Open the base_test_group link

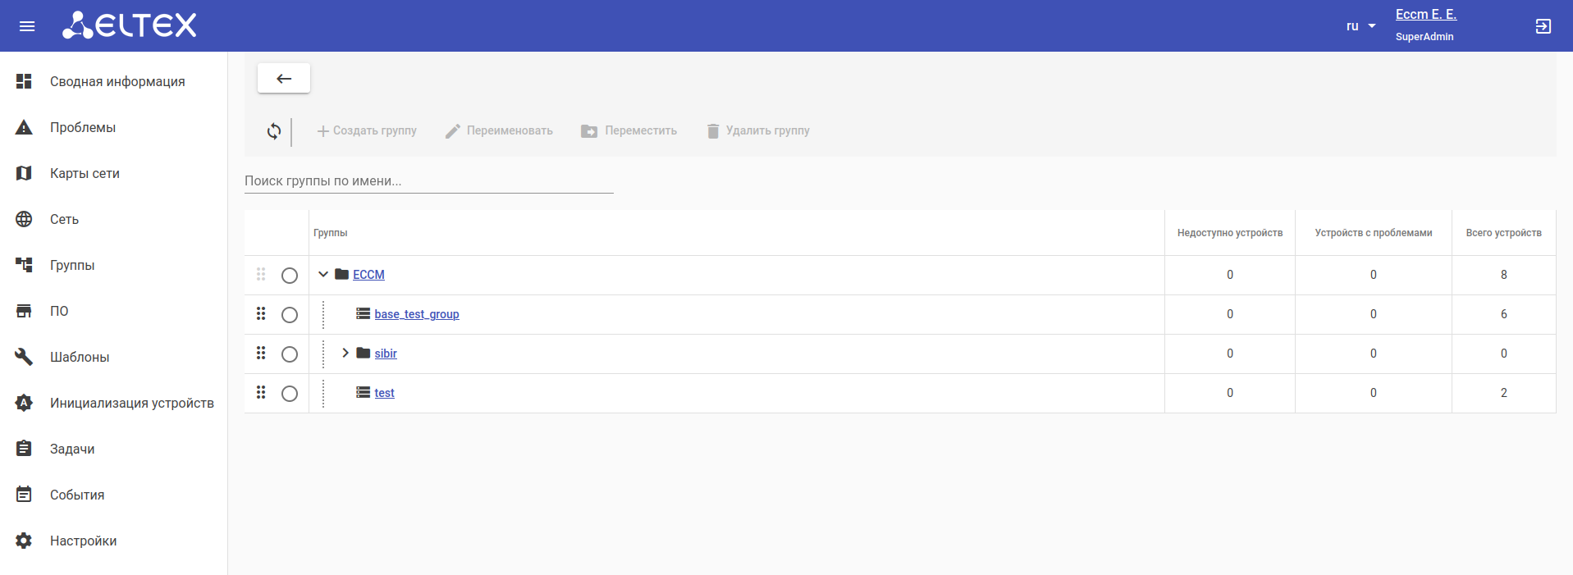[x=417, y=314]
